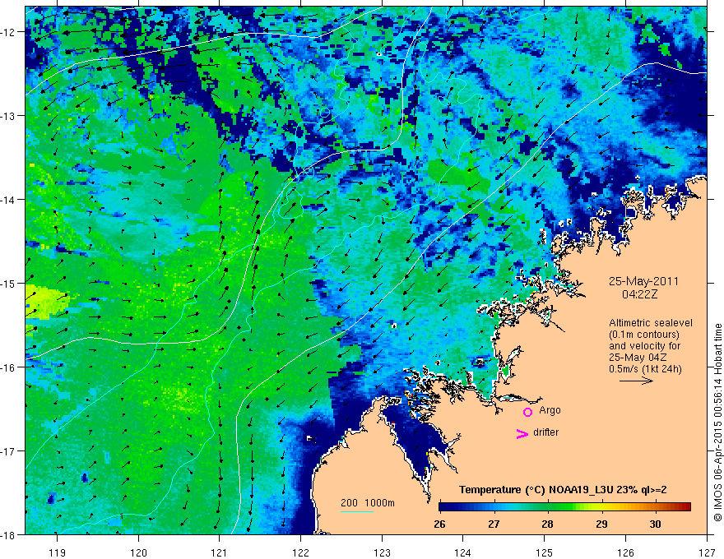Click the 'and velocity for' caption line
Viewport: 724px width, 559px height.
pos(644,346)
